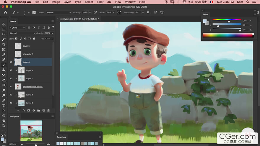Pick the Crop tool
Image resolution: width=260 pixels, height=146 pixels.
click(x=4, y=45)
